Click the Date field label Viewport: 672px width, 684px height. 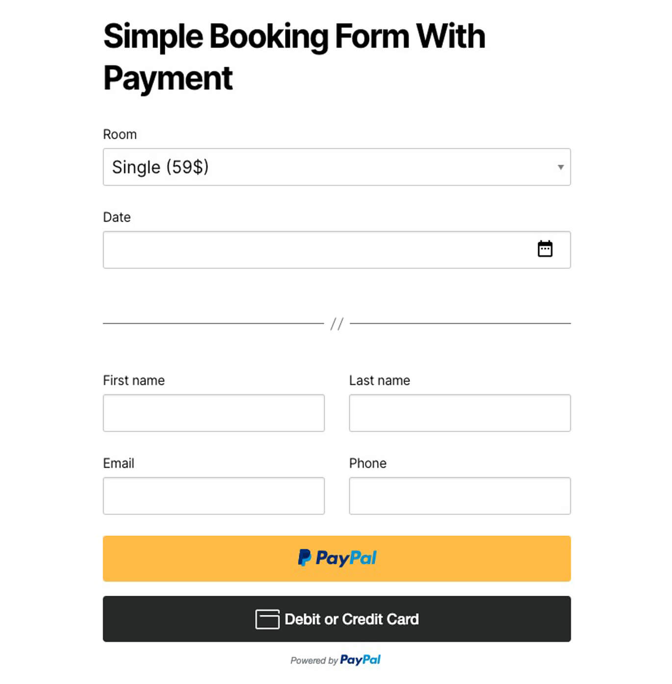117,217
